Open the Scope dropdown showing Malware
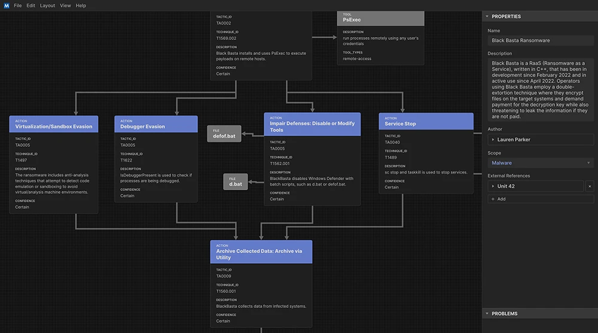Screen dimensions: 598x333 coord(540,162)
